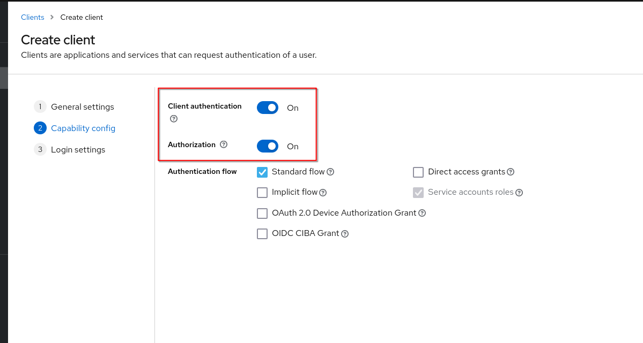Image resolution: width=643 pixels, height=343 pixels.
Task: Enable the Direct access grants checkbox
Action: click(x=418, y=172)
